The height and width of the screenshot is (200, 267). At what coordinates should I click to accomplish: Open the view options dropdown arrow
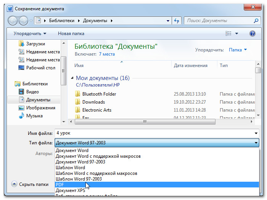[x=237, y=34]
